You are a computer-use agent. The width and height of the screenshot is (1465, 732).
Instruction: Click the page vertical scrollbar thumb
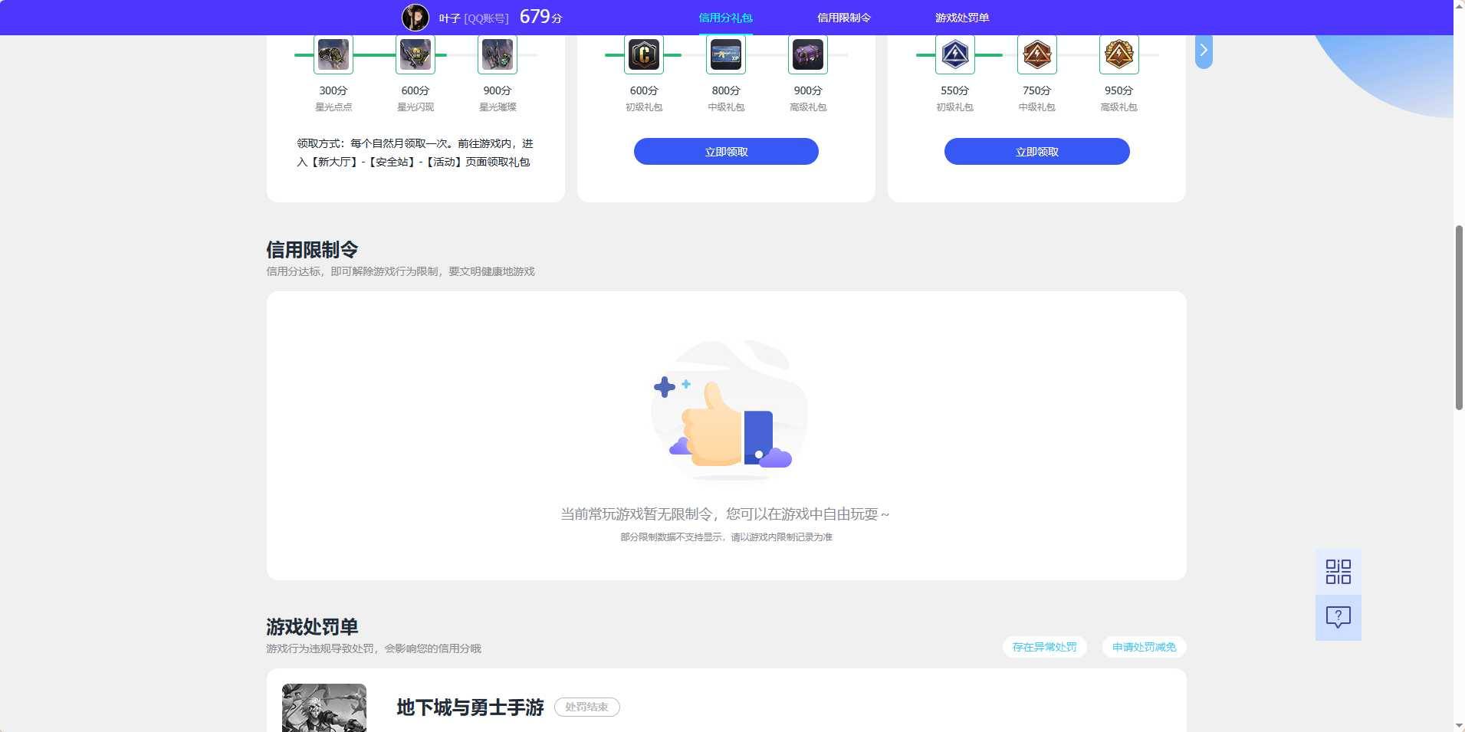point(1459,318)
